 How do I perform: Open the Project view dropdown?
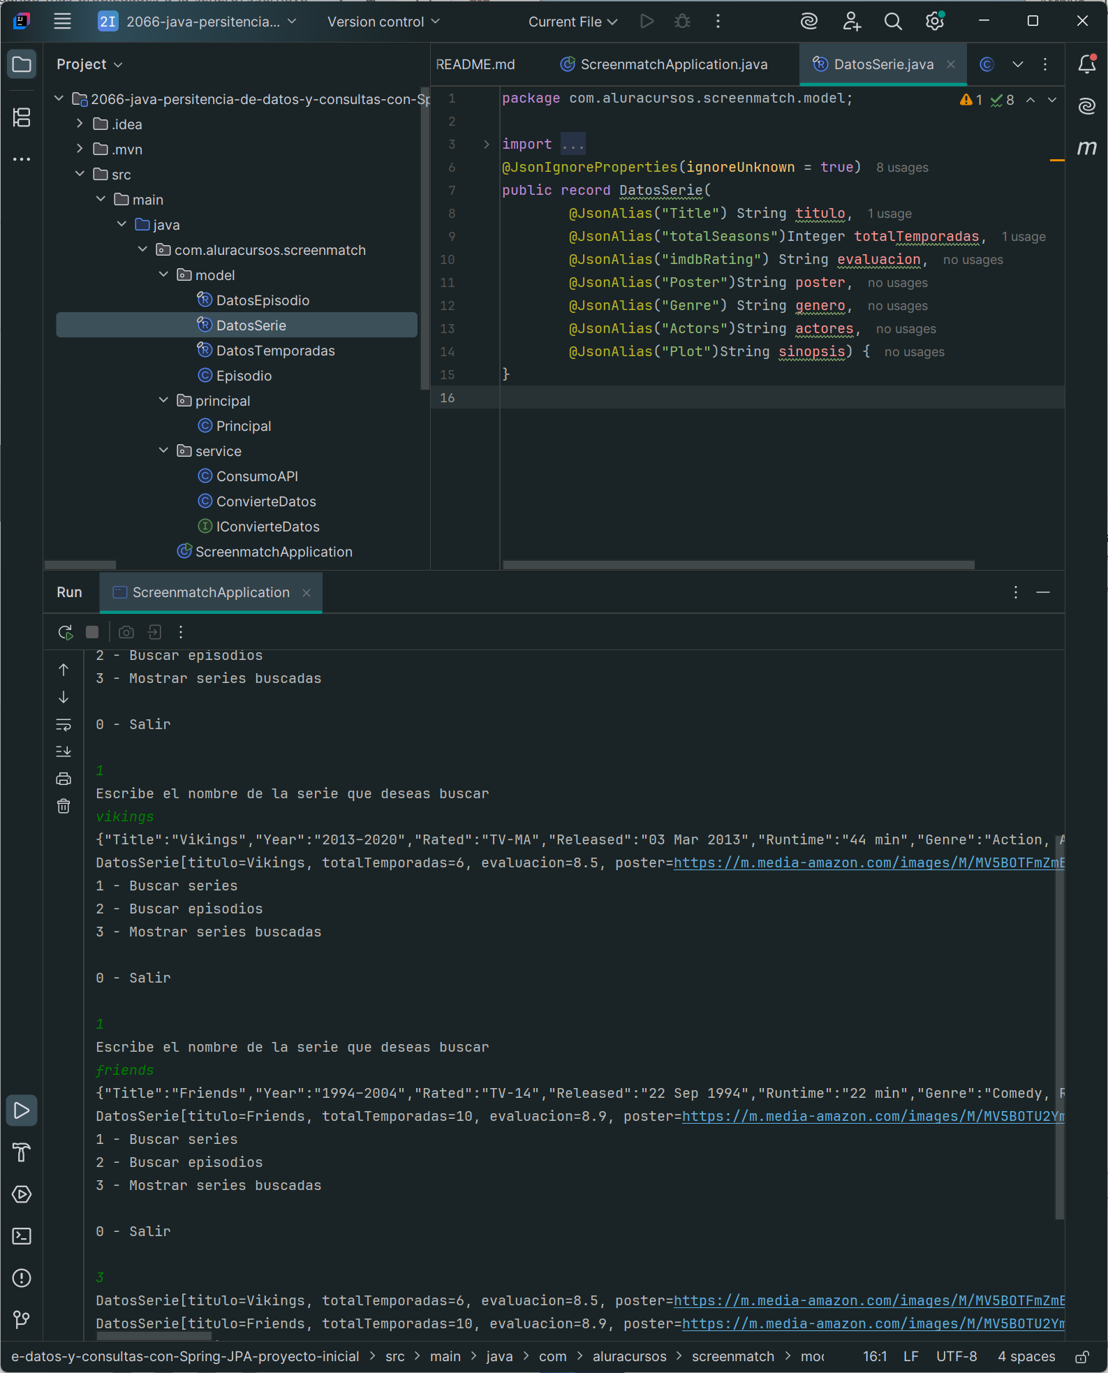(x=89, y=64)
